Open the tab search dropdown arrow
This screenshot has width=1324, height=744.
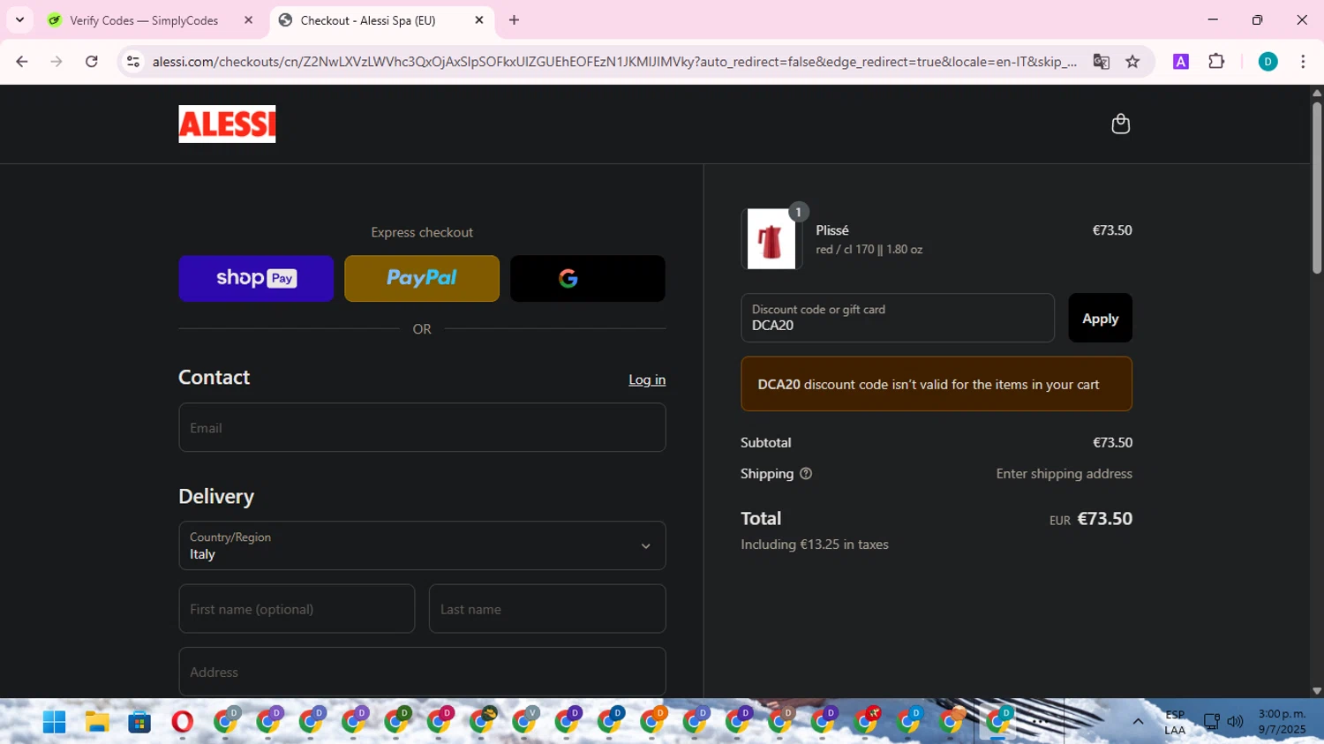point(19,20)
